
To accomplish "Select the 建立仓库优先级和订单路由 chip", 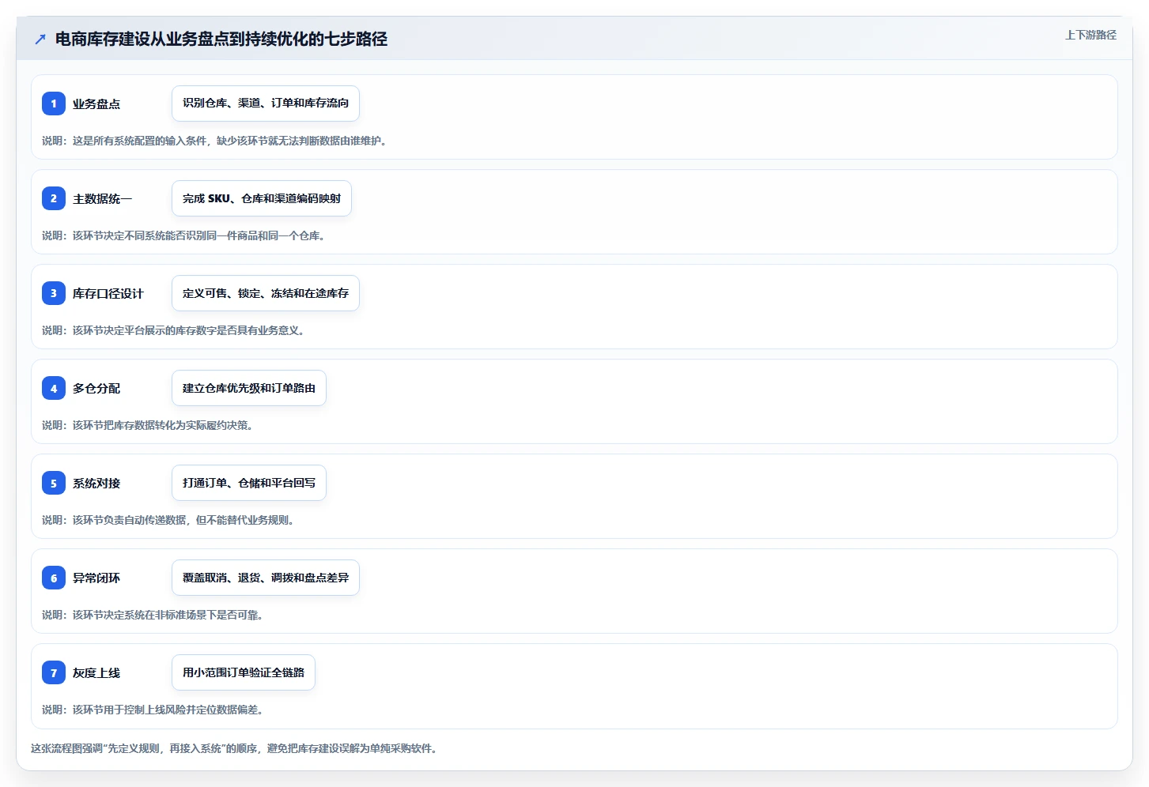I will [249, 388].
